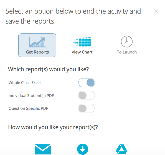Select the Get Reports label

37,52
